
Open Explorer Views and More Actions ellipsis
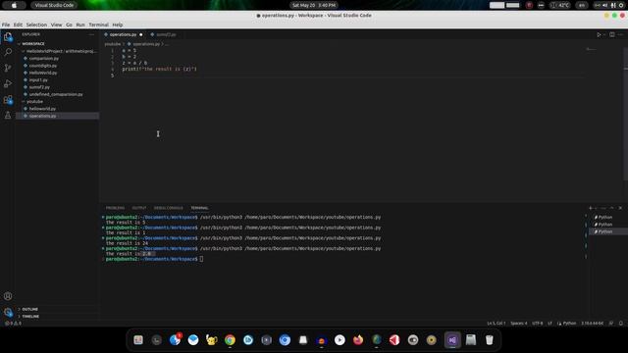coord(91,34)
